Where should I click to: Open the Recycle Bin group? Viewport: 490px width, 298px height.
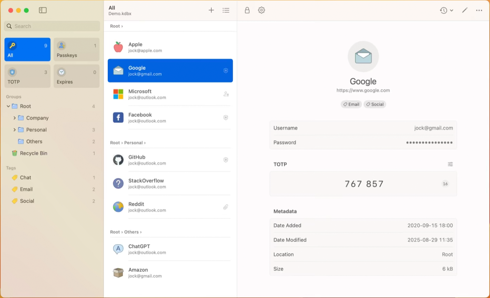pyautogui.click(x=52, y=153)
